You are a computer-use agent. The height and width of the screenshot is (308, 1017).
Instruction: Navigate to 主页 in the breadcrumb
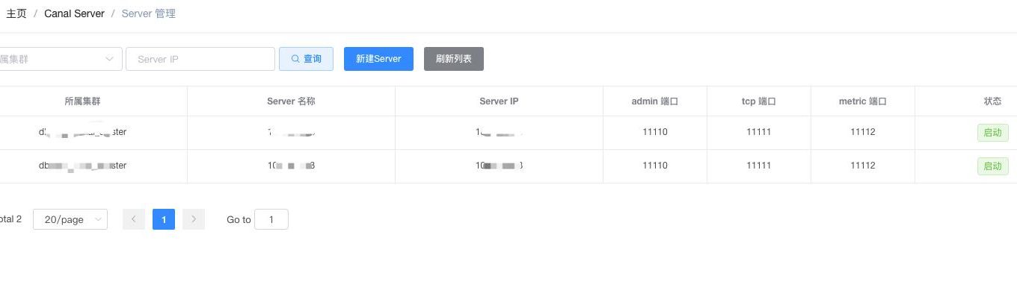tap(16, 13)
